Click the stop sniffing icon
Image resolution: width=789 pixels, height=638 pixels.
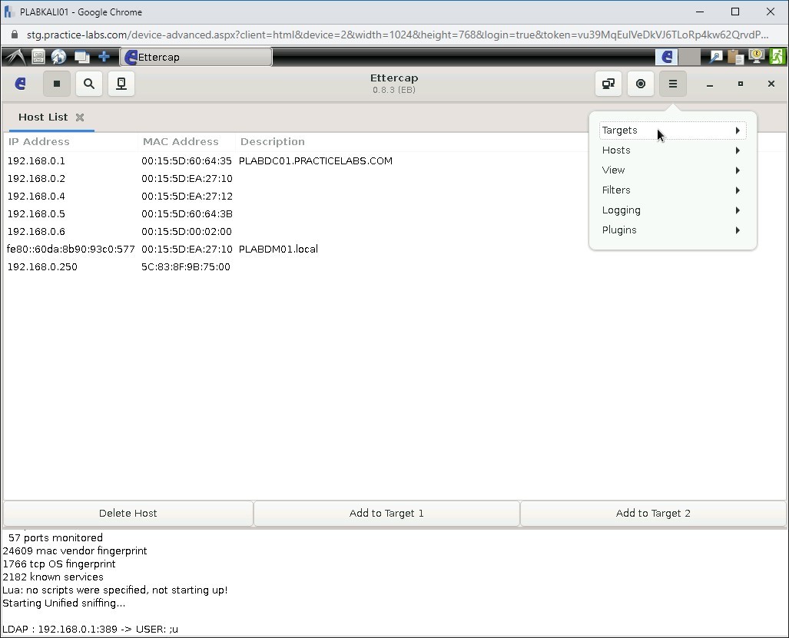[x=57, y=84]
